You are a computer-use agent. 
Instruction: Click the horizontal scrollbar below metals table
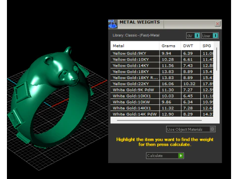tap(159, 120)
